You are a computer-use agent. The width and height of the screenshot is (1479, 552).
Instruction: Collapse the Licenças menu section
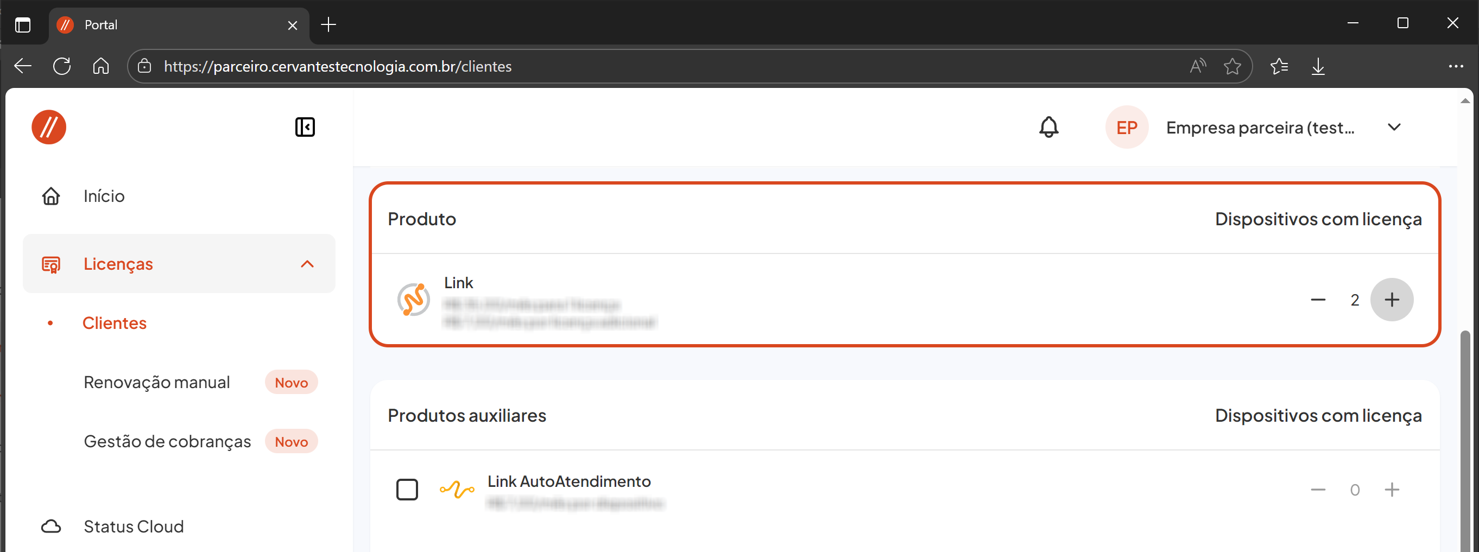click(307, 264)
